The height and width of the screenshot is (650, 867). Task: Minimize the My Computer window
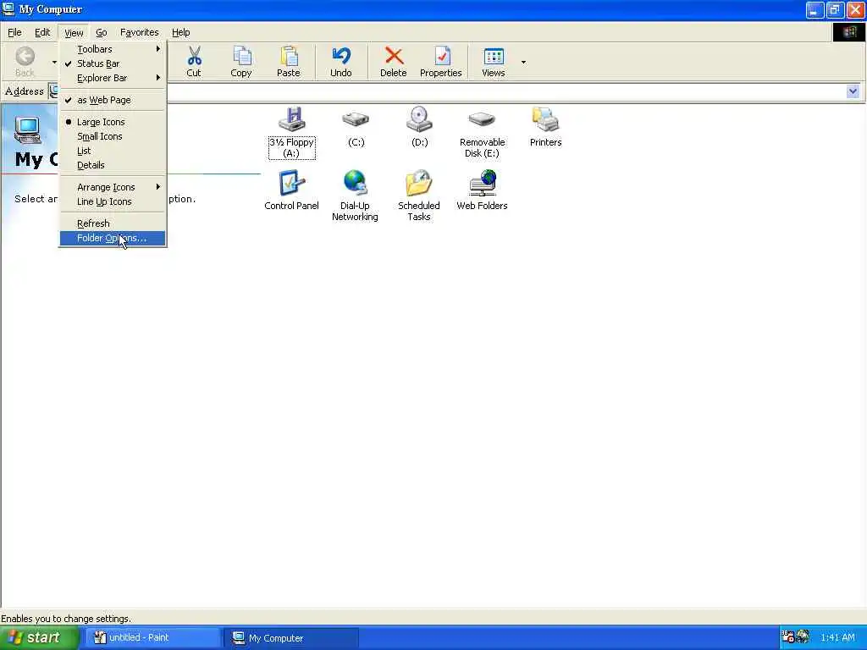[x=815, y=10]
